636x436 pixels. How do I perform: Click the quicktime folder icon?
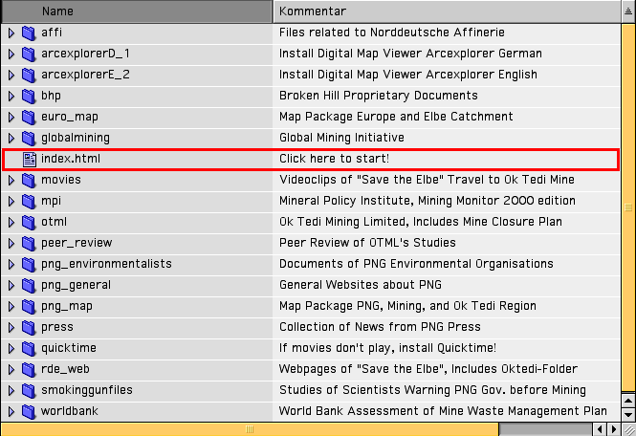click(x=29, y=348)
